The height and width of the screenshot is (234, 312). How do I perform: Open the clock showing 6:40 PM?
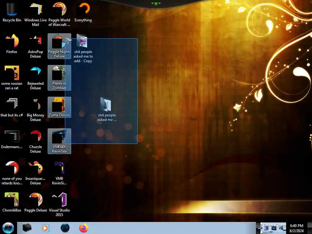coord(296,228)
